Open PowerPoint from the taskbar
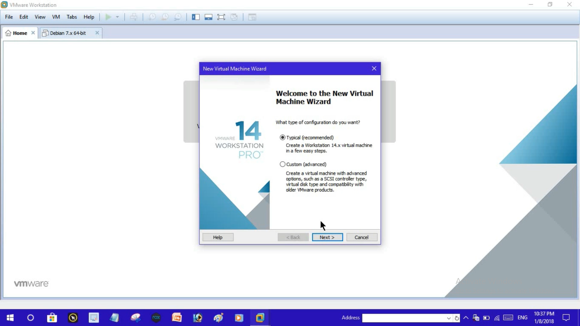This screenshot has width=580, height=326. (177, 318)
